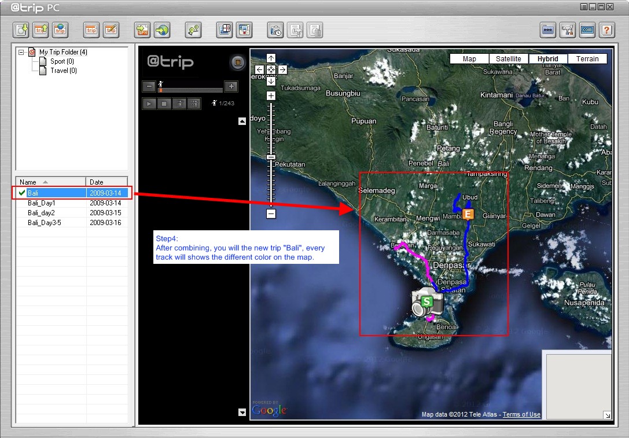Click the 2009-03-16 date cell
The width and height of the screenshot is (629, 438).
coord(105,223)
